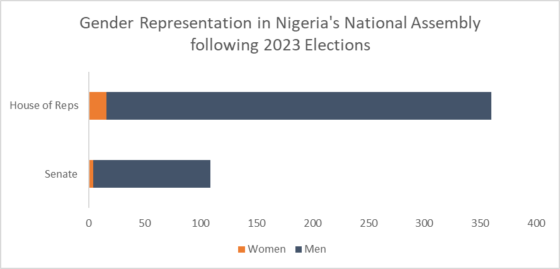Select the 200 value on horizontal axis
This screenshot has width=560, height=269.
(x=312, y=222)
